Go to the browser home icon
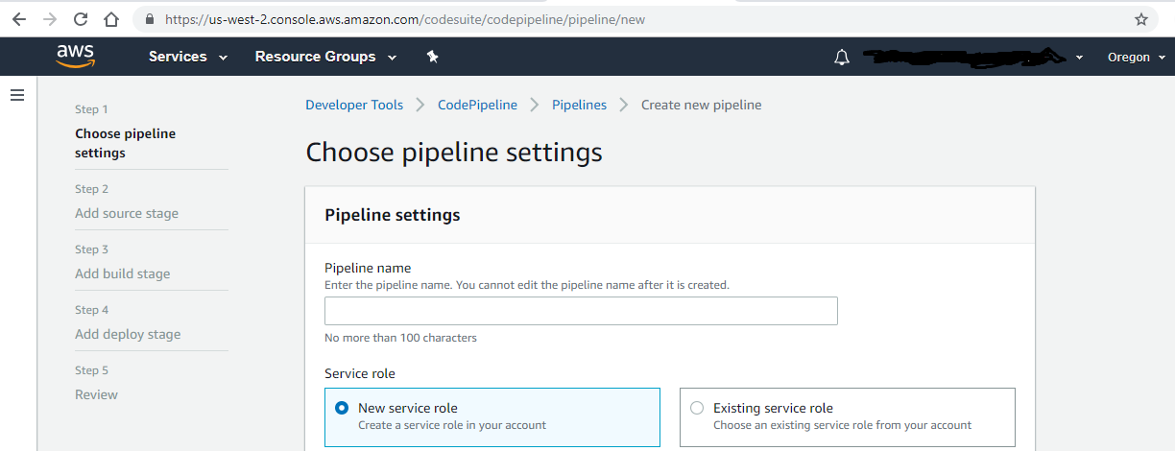This screenshot has width=1175, height=451. pos(111,19)
